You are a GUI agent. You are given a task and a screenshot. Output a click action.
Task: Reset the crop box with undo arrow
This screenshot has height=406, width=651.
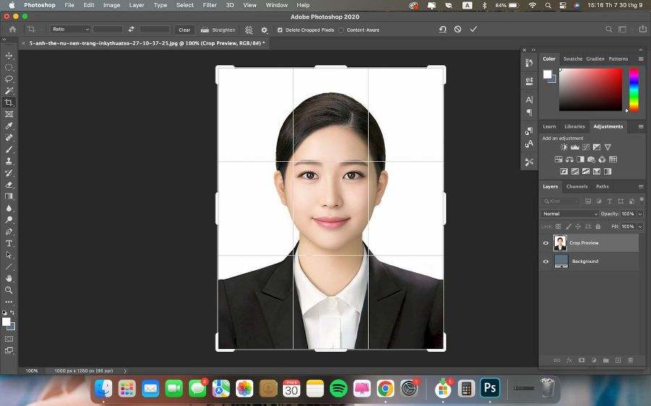443,30
